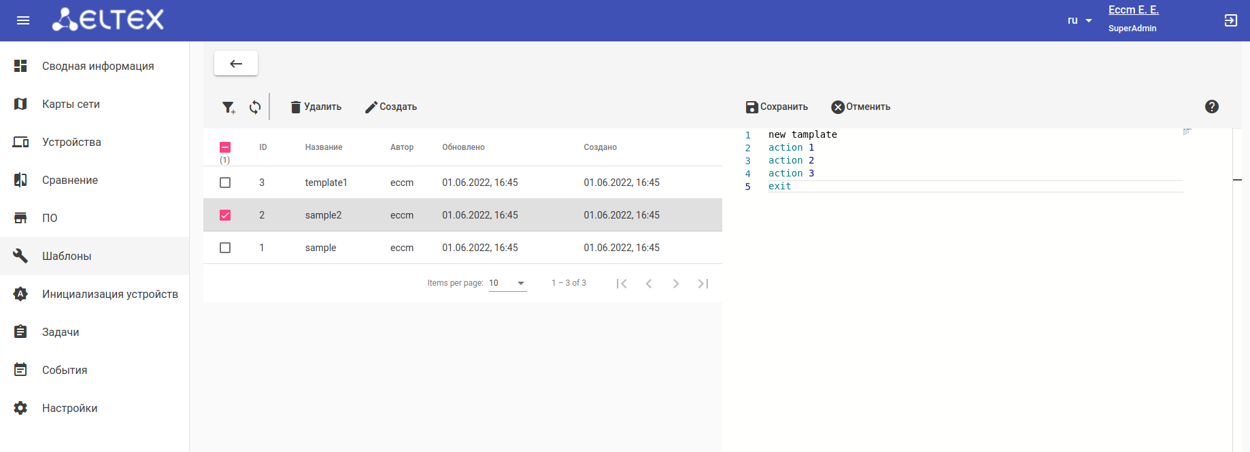1250x452 pixels.
Task: Click the Eltex logo
Action: (108, 20)
